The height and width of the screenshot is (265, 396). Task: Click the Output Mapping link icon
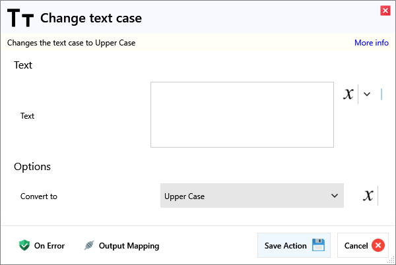pos(89,246)
